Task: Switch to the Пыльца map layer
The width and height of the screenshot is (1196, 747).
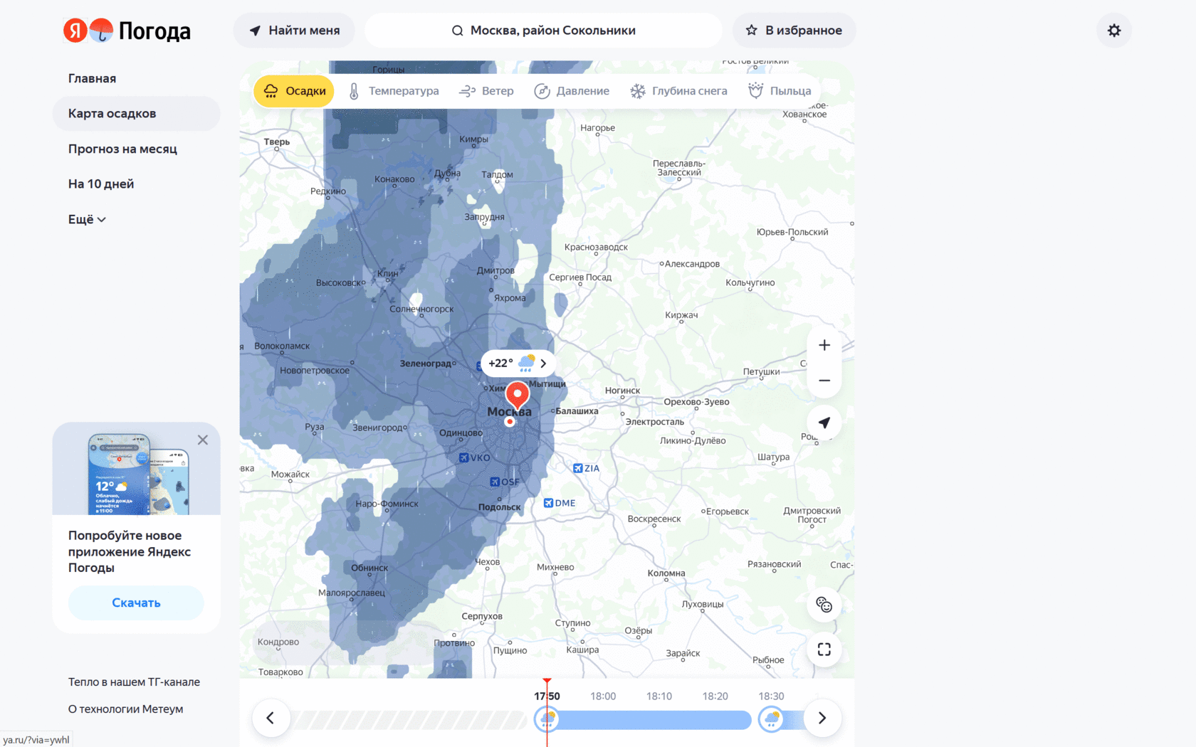Action: [x=780, y=91]
